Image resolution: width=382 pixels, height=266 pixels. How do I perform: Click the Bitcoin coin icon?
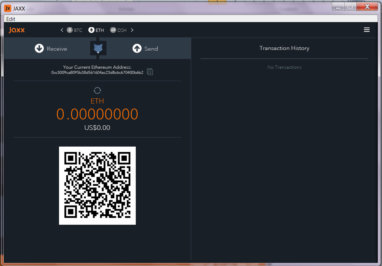70,30
